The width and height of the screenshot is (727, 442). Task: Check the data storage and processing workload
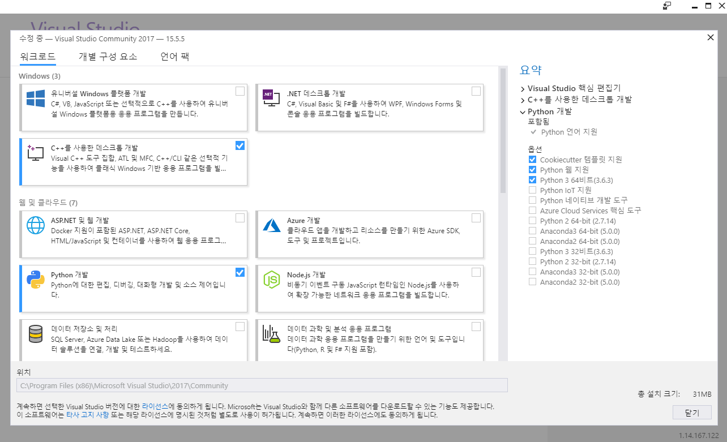(x=240, y=327)
